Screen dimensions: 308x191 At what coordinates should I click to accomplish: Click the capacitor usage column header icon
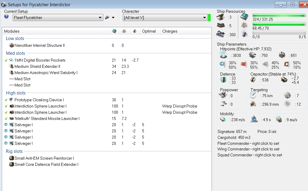[x=135, y=31]
